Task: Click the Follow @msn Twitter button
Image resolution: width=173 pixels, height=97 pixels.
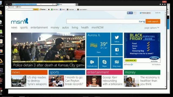Action: [x=145, y=13]
